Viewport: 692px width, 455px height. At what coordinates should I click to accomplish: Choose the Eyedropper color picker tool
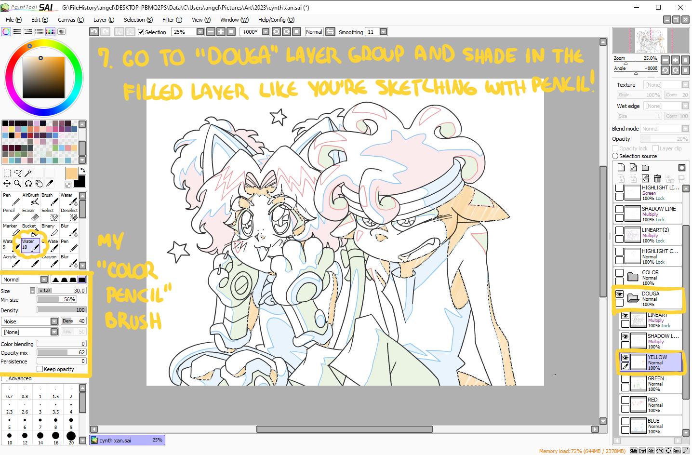tap(49, 184)
